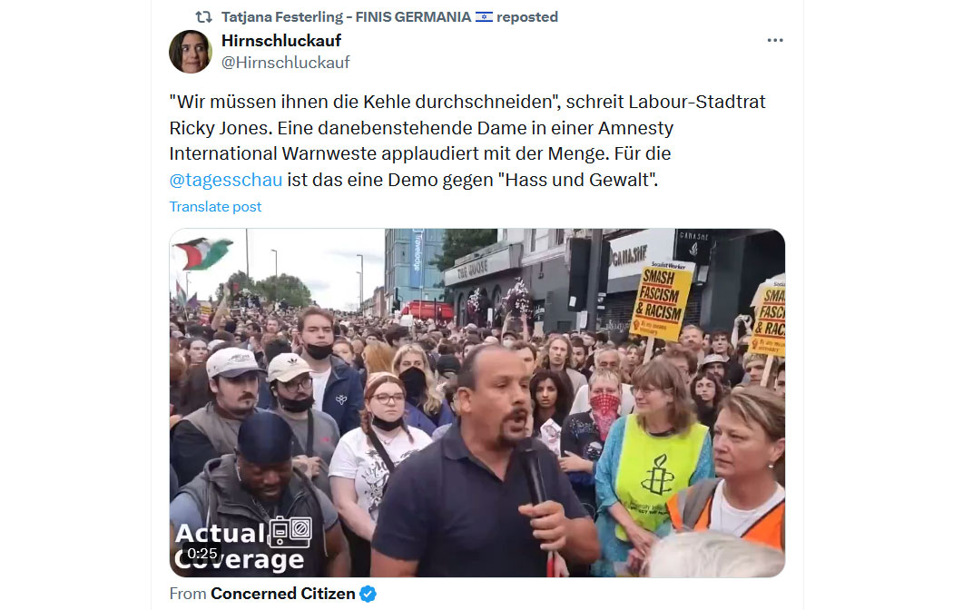Open the three-dot more options menu
This screenshot has height=610, width=953.
pos(775,40)
